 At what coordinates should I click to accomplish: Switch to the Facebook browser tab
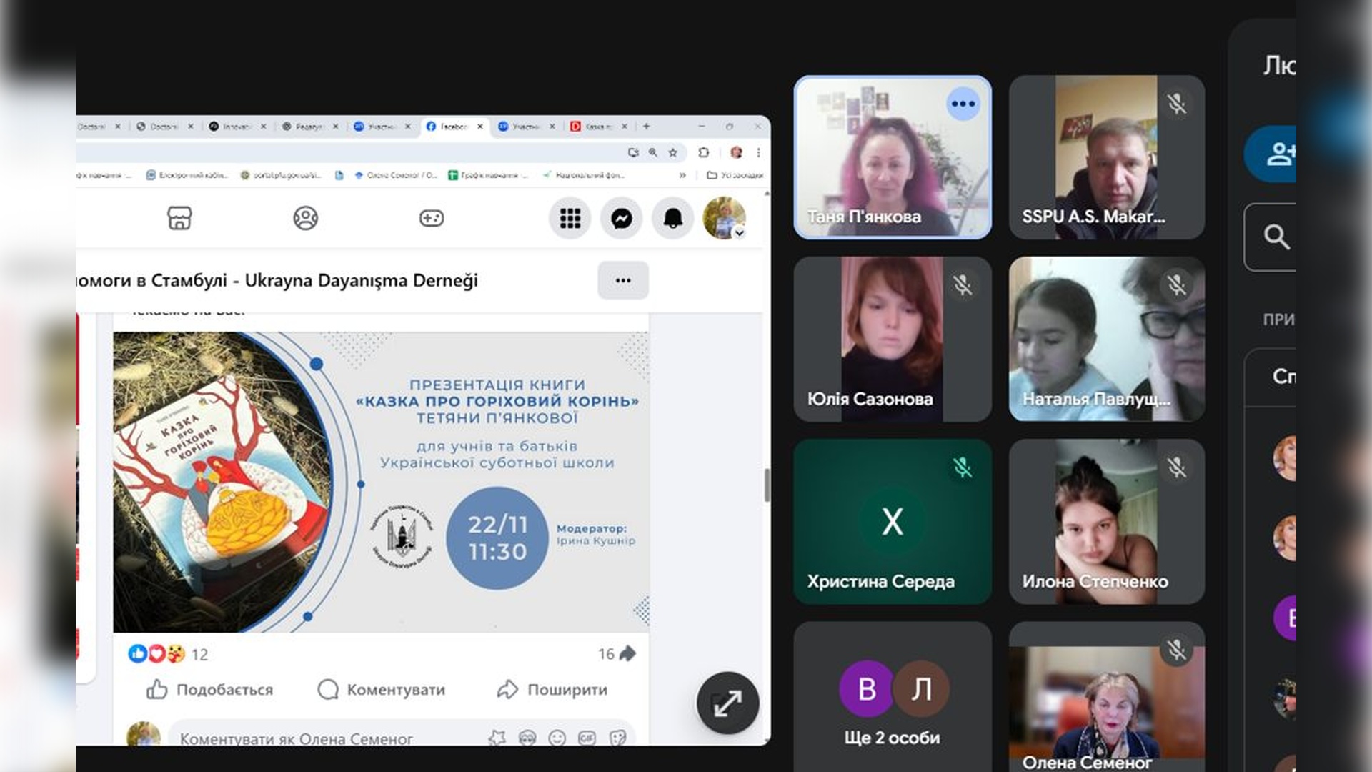point(450,127)
